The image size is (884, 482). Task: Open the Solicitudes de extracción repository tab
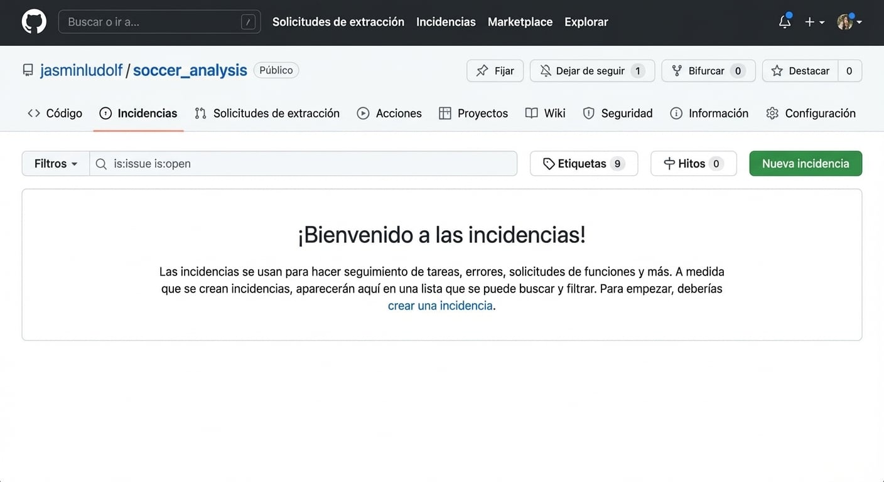tap(267, 114)
